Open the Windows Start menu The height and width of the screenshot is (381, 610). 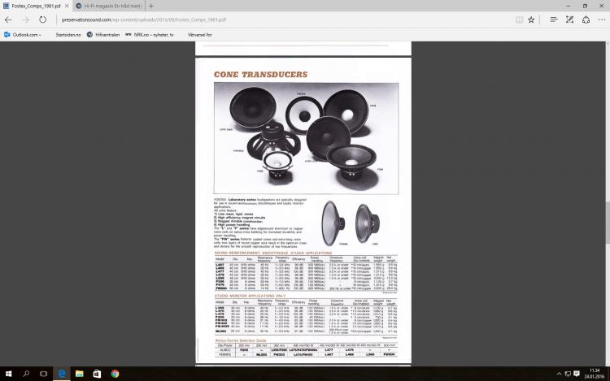(x=8, y=374)
